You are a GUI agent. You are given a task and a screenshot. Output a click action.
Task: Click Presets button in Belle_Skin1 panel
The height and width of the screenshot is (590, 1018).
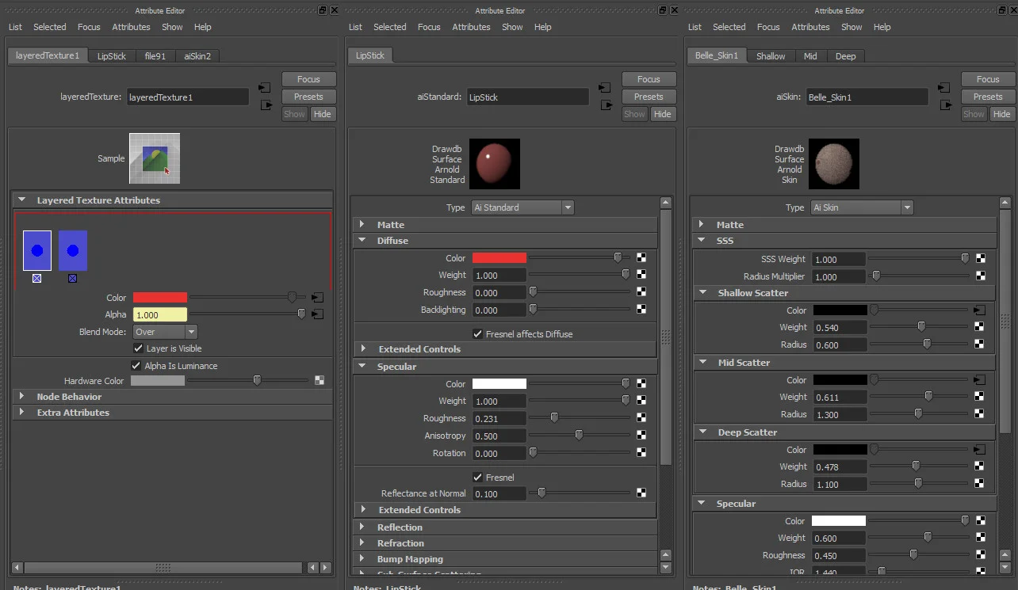(x=988, y=97)
